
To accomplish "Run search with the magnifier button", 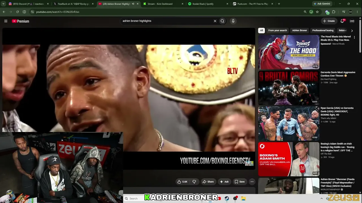I will pyautogui.click(x=223, y=21).
